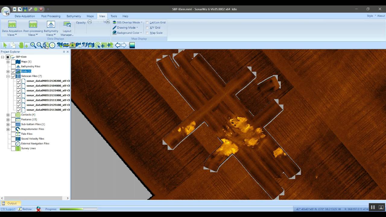Collapse the Sidescan Files tree node
The height and width of the screenshot is (217, 386).
point(8,76)
